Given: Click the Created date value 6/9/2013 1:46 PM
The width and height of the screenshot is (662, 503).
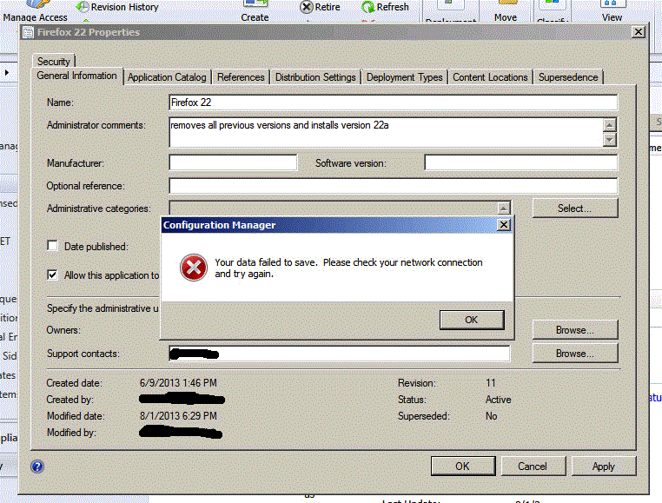Looking at the screenshot, I should [178, 383].
